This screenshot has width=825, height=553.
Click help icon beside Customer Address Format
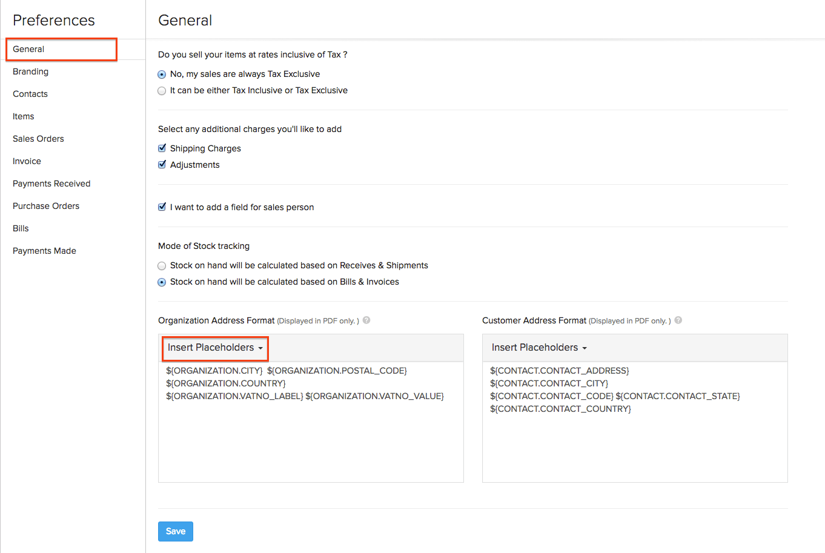point(678,320)
